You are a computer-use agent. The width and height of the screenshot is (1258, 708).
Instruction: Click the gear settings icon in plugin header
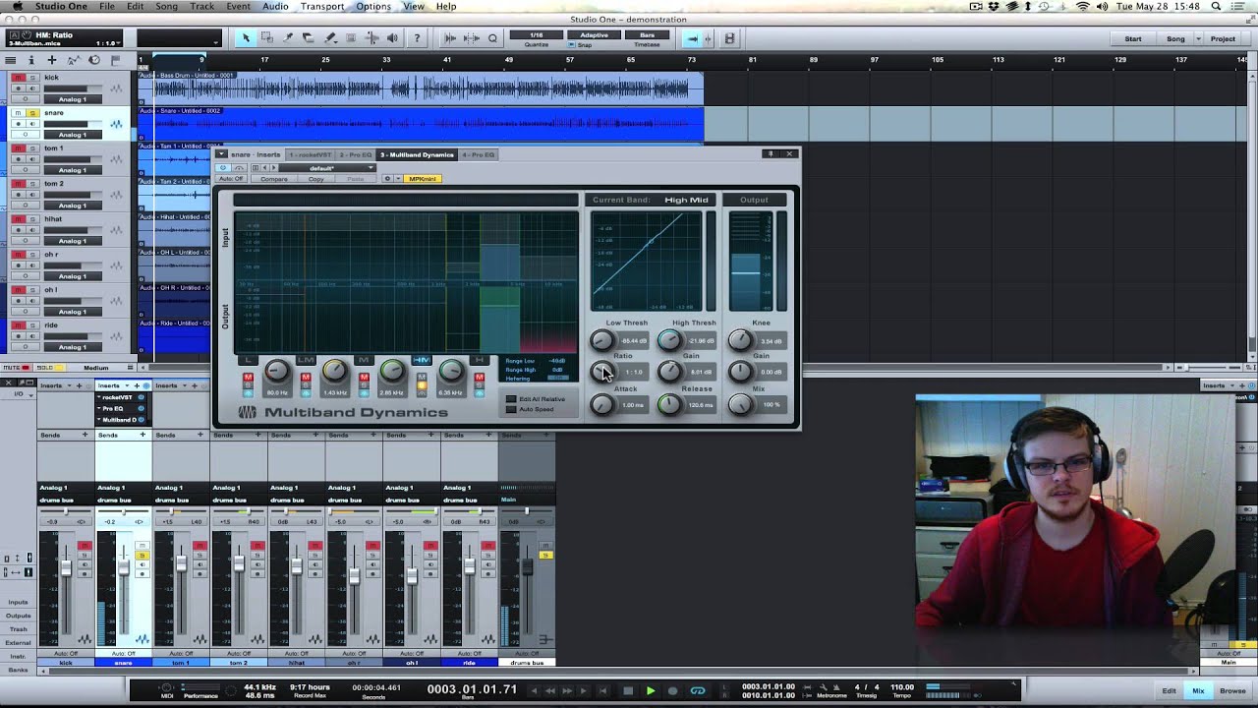point(387,179)
